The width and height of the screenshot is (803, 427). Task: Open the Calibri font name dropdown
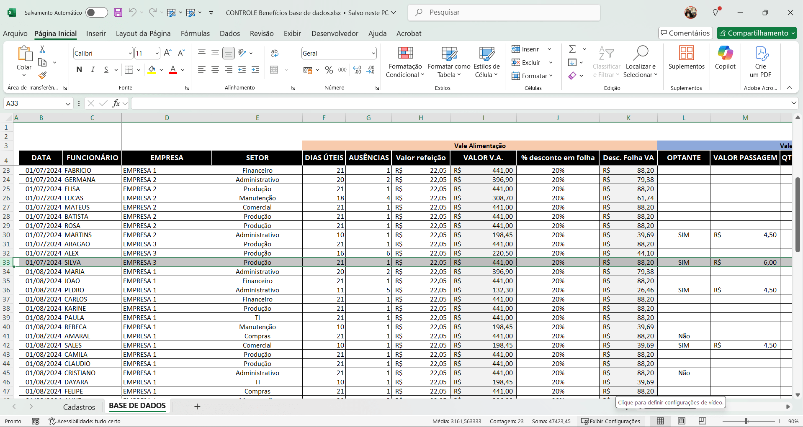coord(130,53)
